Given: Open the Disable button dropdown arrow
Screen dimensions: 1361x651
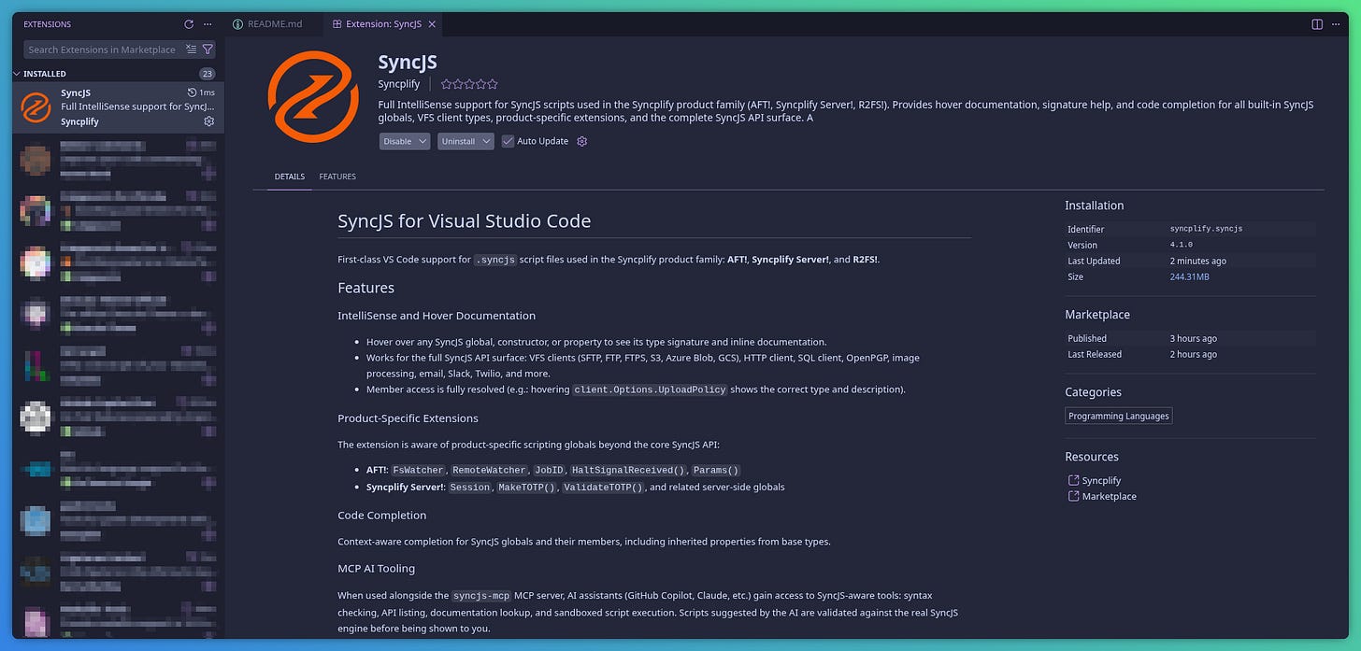Looking at the screenshot, I should coord(422,141).
